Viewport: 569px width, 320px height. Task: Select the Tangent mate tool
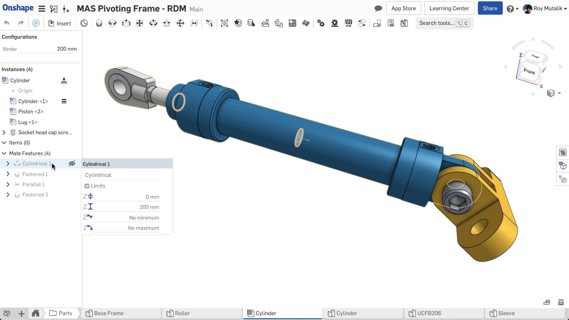pyautogui.click(x=209, y=23)
